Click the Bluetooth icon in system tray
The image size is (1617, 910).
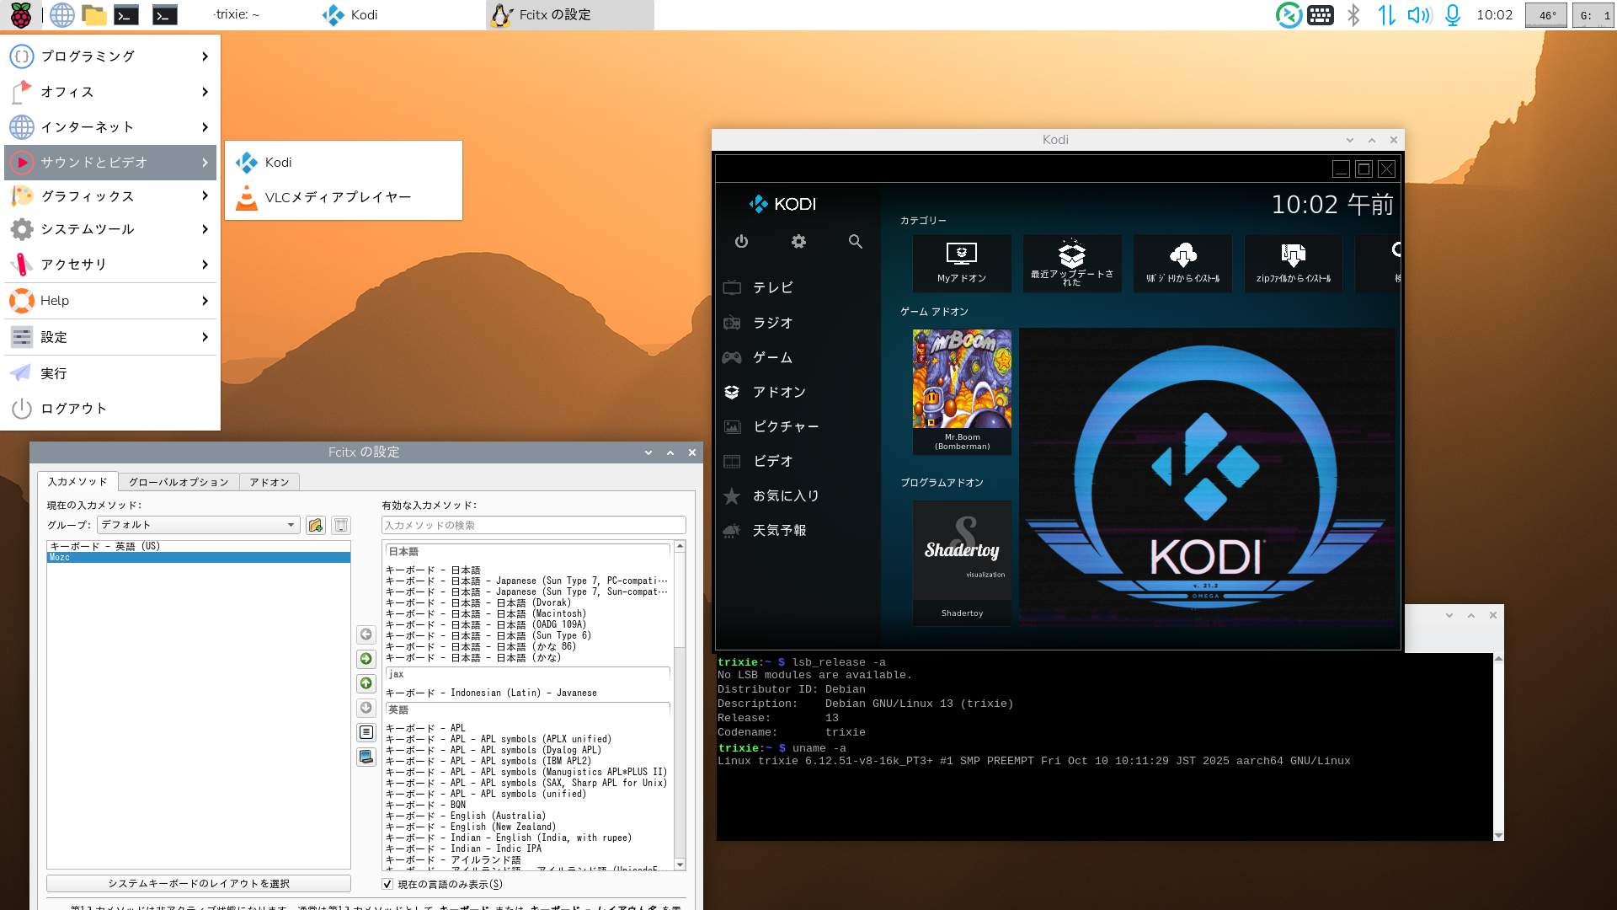[x=1353, y=15]
